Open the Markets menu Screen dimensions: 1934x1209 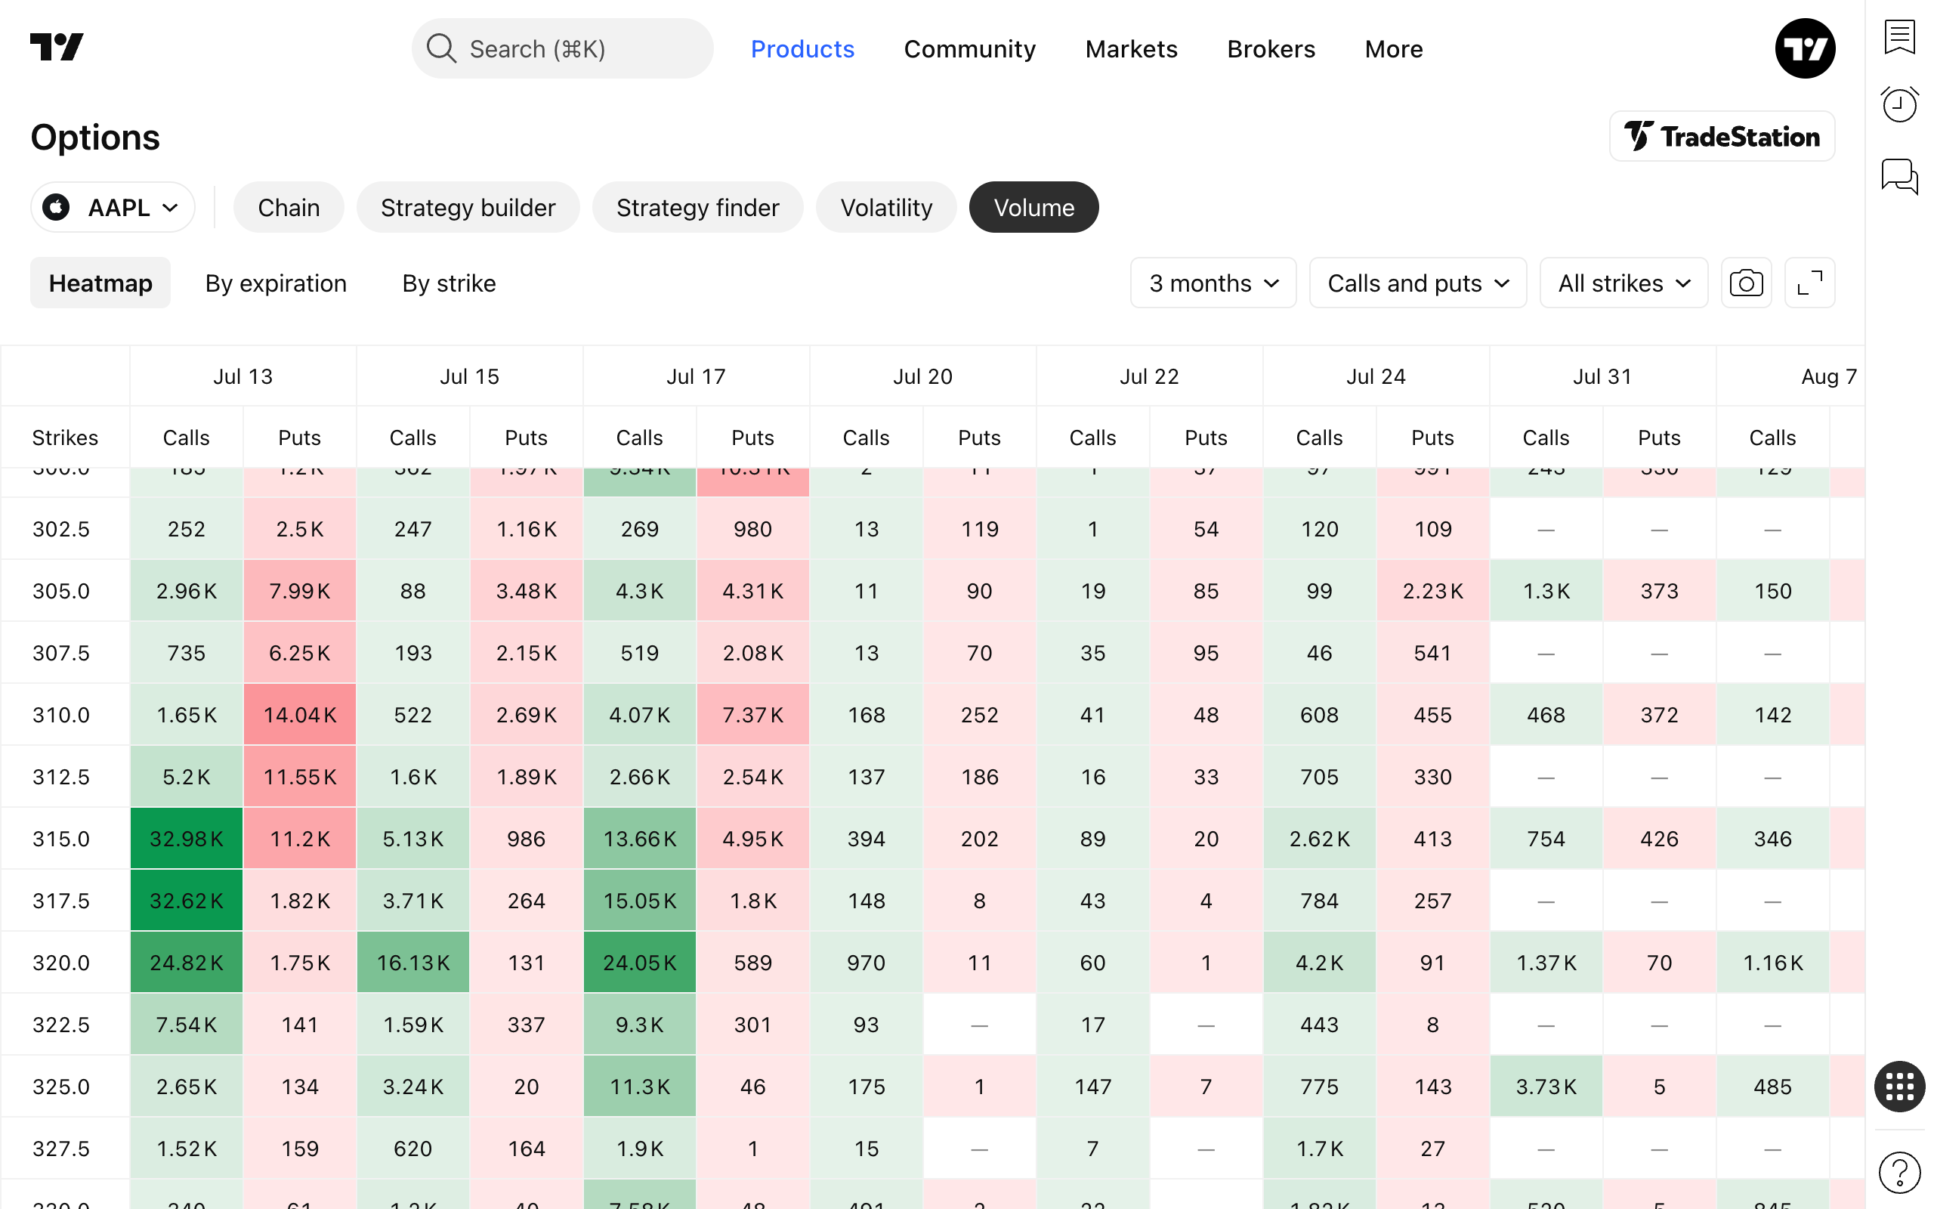pyautogui.click(x=1131, y=49)
